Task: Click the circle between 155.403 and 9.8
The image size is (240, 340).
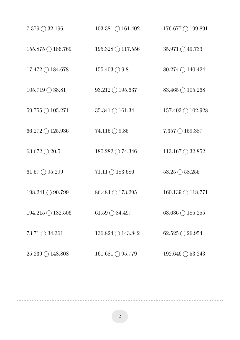Action: click(x=117, y=70)
